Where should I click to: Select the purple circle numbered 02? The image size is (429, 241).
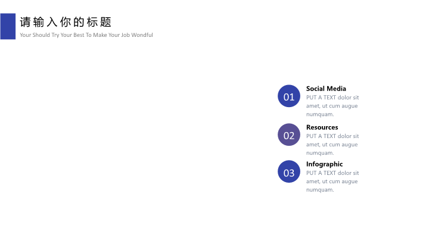tap(289, 134)
